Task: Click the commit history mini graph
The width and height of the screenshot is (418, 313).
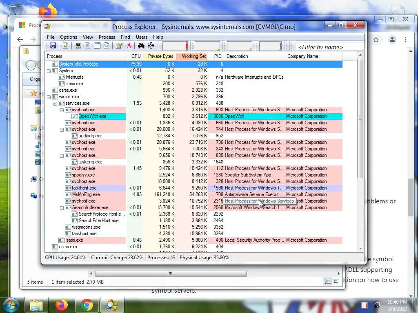Action: 207,46
